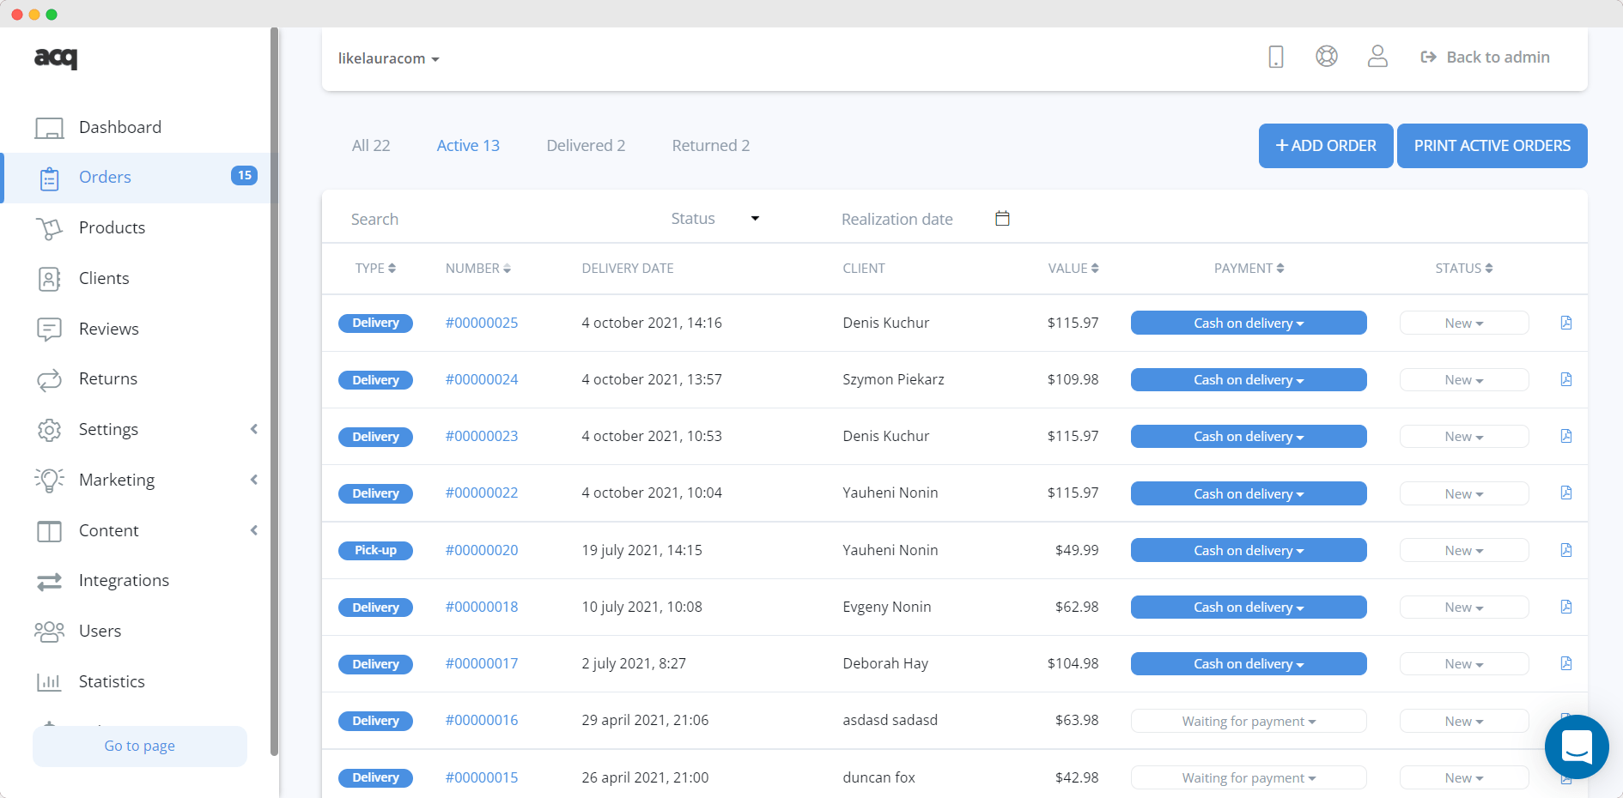The height and width of the screenshot is (798, 1623).
Task: Expand the Marketing submenu chevron
Action: tap(254, 480)
